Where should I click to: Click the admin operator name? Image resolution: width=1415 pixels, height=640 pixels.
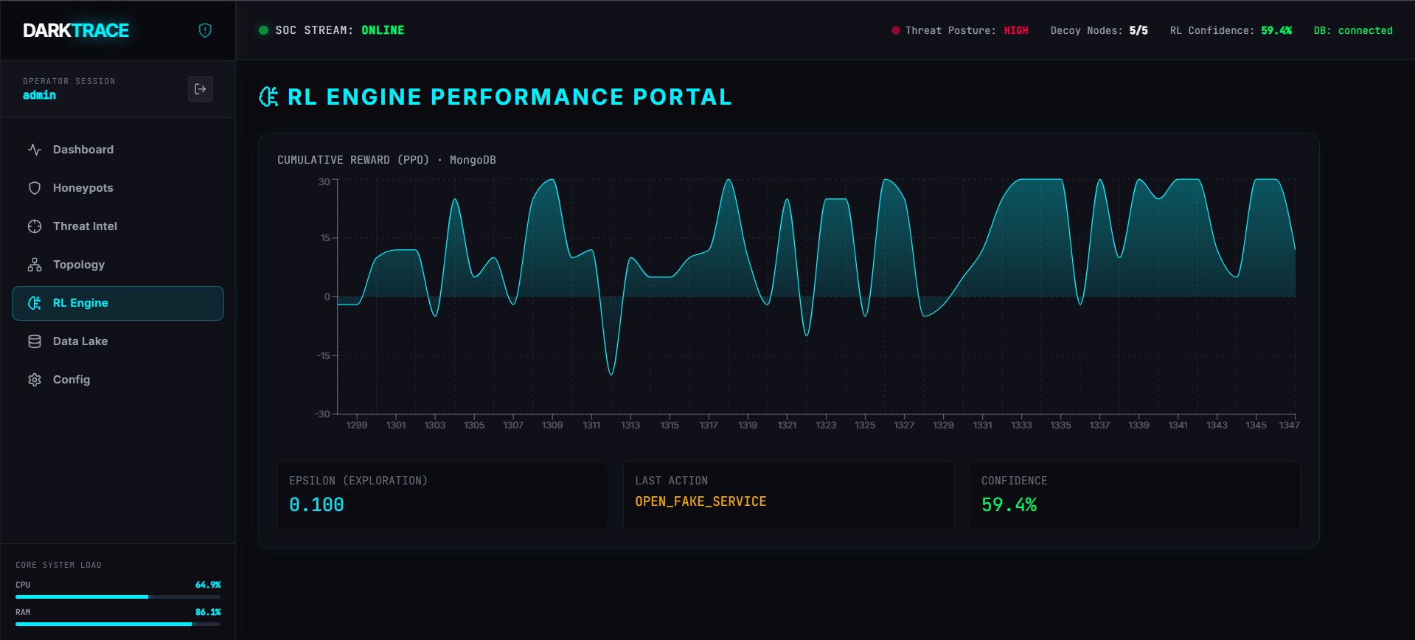[39, 95]
